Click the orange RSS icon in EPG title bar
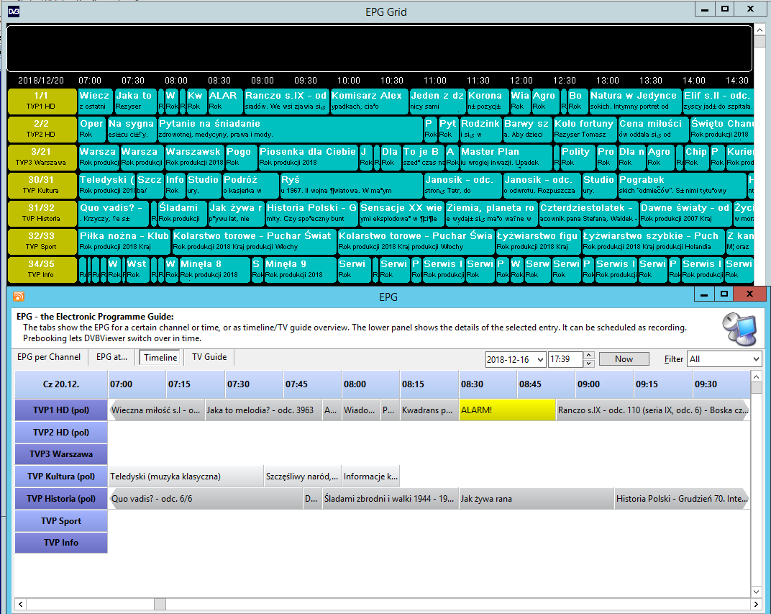 19,297
